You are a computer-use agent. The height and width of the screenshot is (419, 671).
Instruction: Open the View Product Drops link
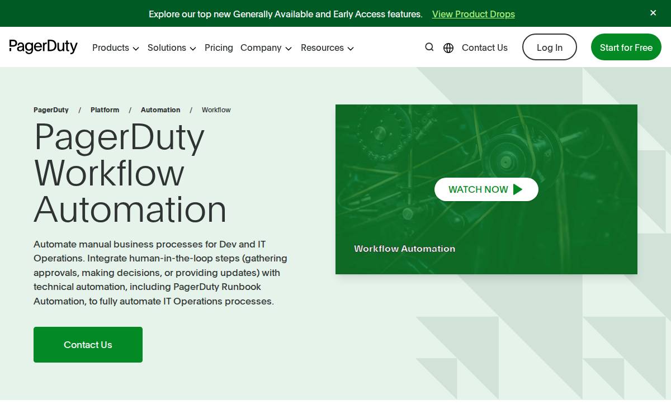coord(474,14)
